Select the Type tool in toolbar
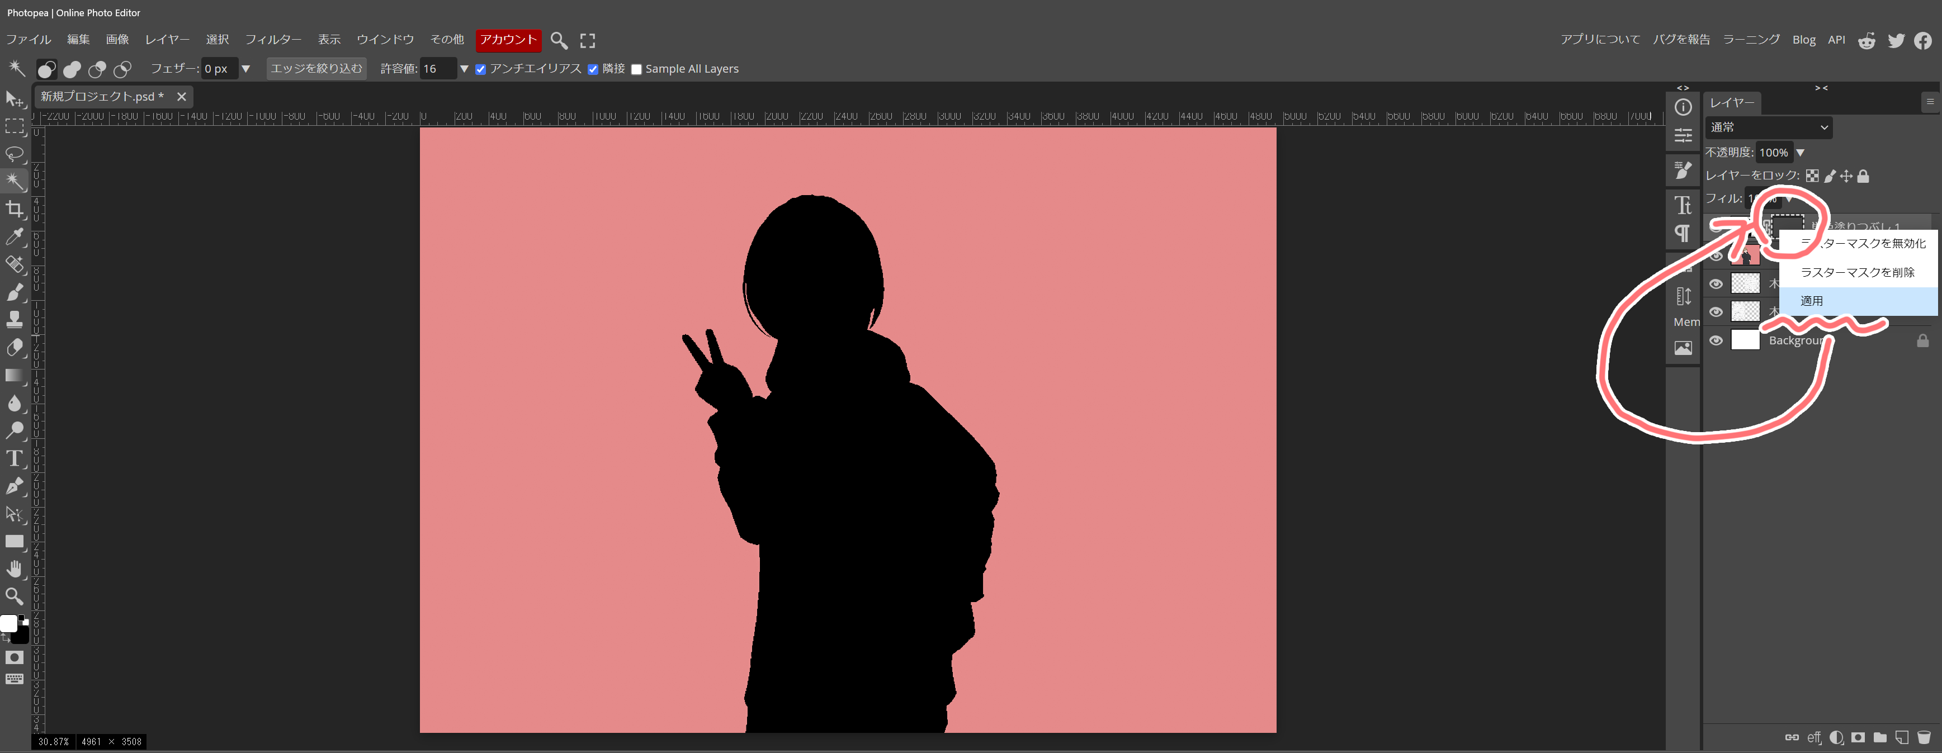1942x753 pixels. click(x=15, y=458)
